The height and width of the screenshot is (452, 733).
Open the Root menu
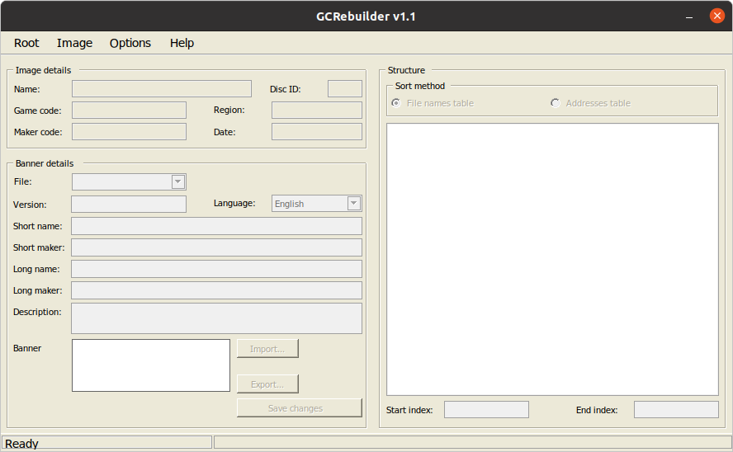point(26,43)
